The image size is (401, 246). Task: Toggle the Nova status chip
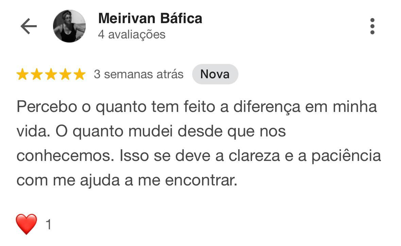point(215,74)
